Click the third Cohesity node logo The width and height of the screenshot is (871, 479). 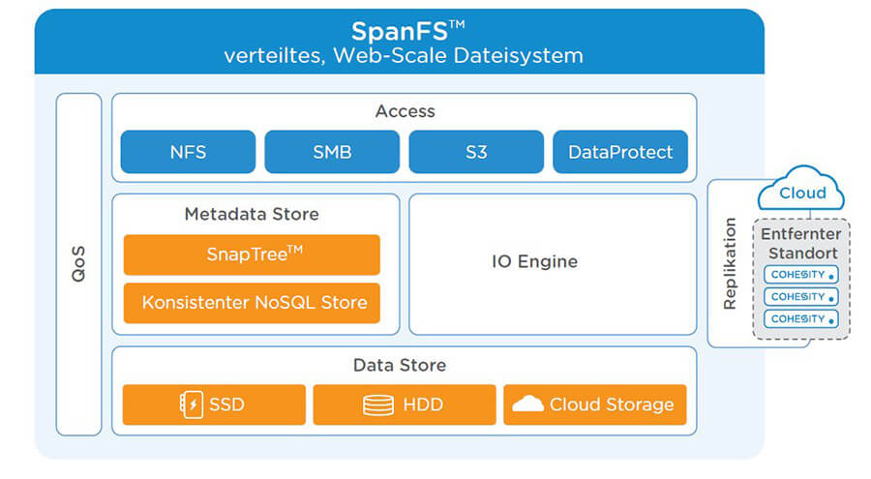coord(801,319)
